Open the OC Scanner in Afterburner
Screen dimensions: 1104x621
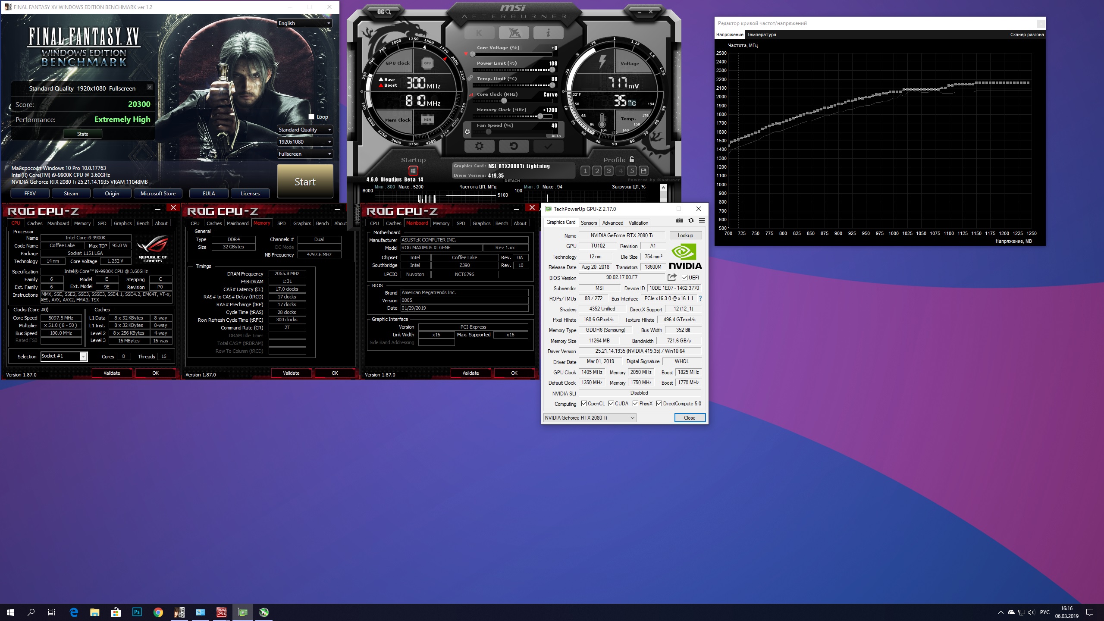pyautogui.click(x=383, y=12)
